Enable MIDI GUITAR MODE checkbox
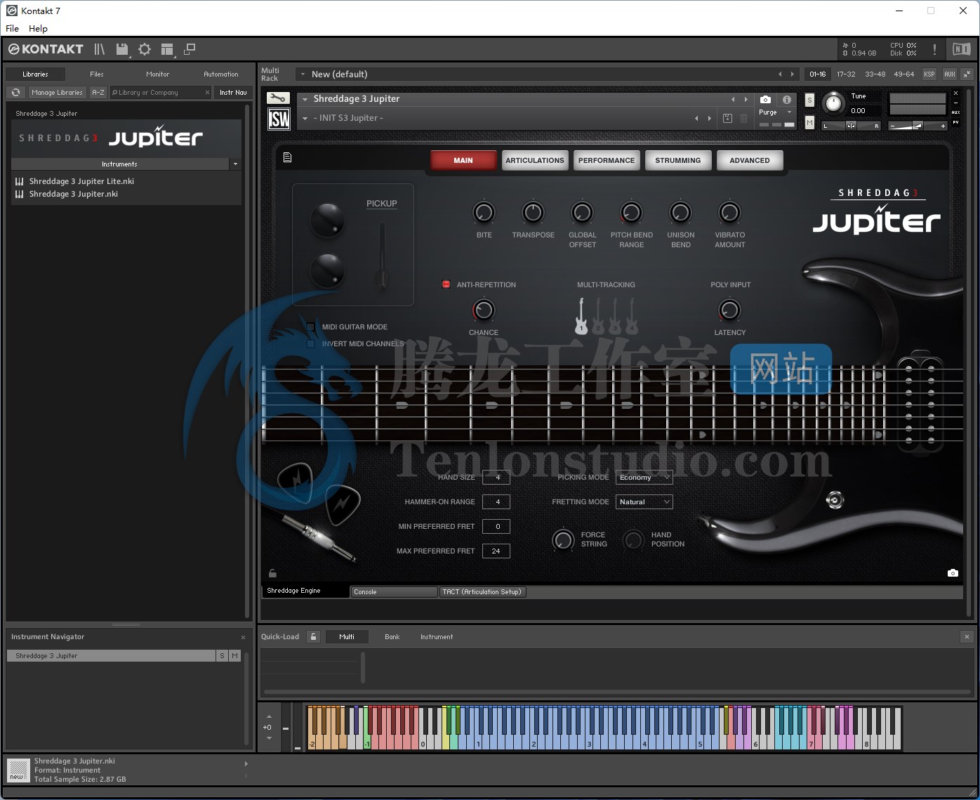Viewport: 980px width, 800px height. tap(311, 327)
